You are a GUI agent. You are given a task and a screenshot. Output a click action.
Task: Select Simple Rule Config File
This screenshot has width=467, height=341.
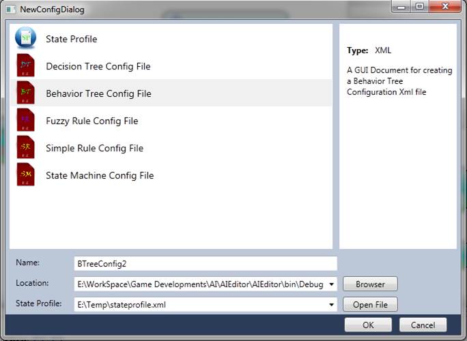click(x=94, y=149)
